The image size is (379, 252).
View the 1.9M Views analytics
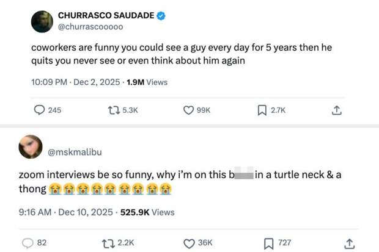[x=146, y=82]
